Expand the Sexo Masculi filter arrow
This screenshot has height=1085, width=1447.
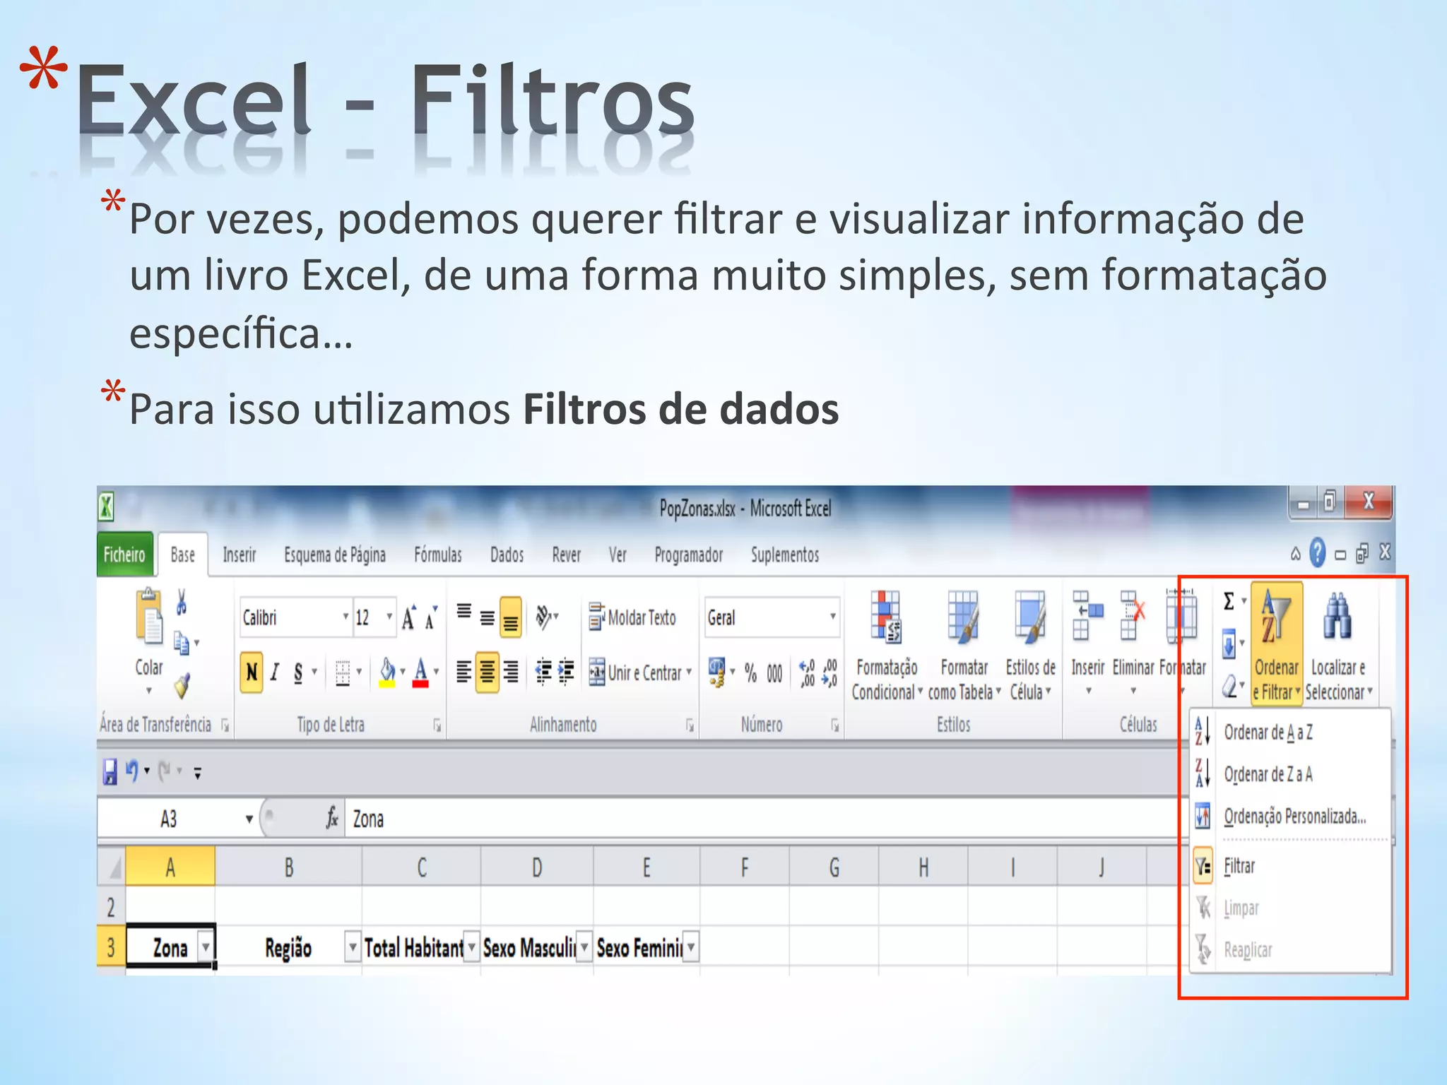[x=584, y=947]
